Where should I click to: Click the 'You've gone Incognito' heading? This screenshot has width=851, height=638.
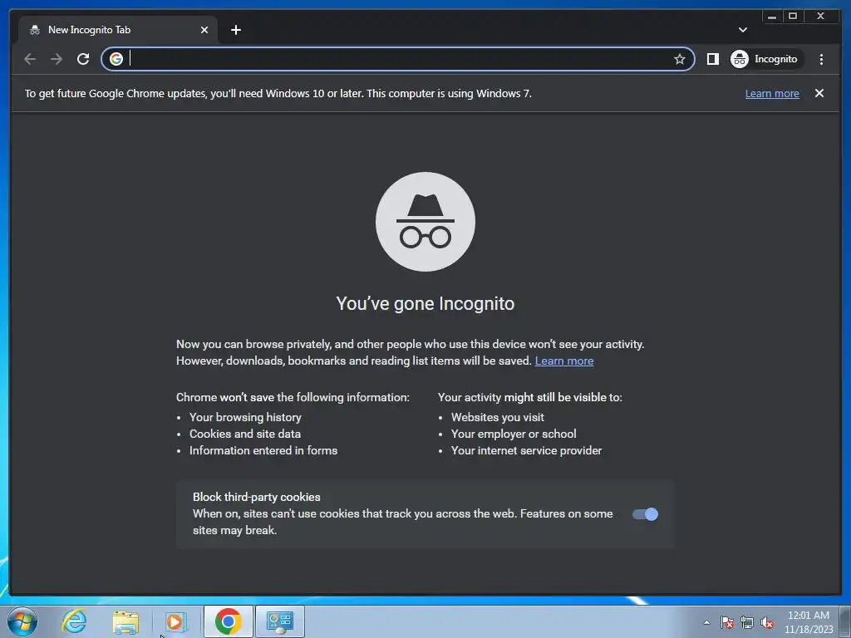425,304
